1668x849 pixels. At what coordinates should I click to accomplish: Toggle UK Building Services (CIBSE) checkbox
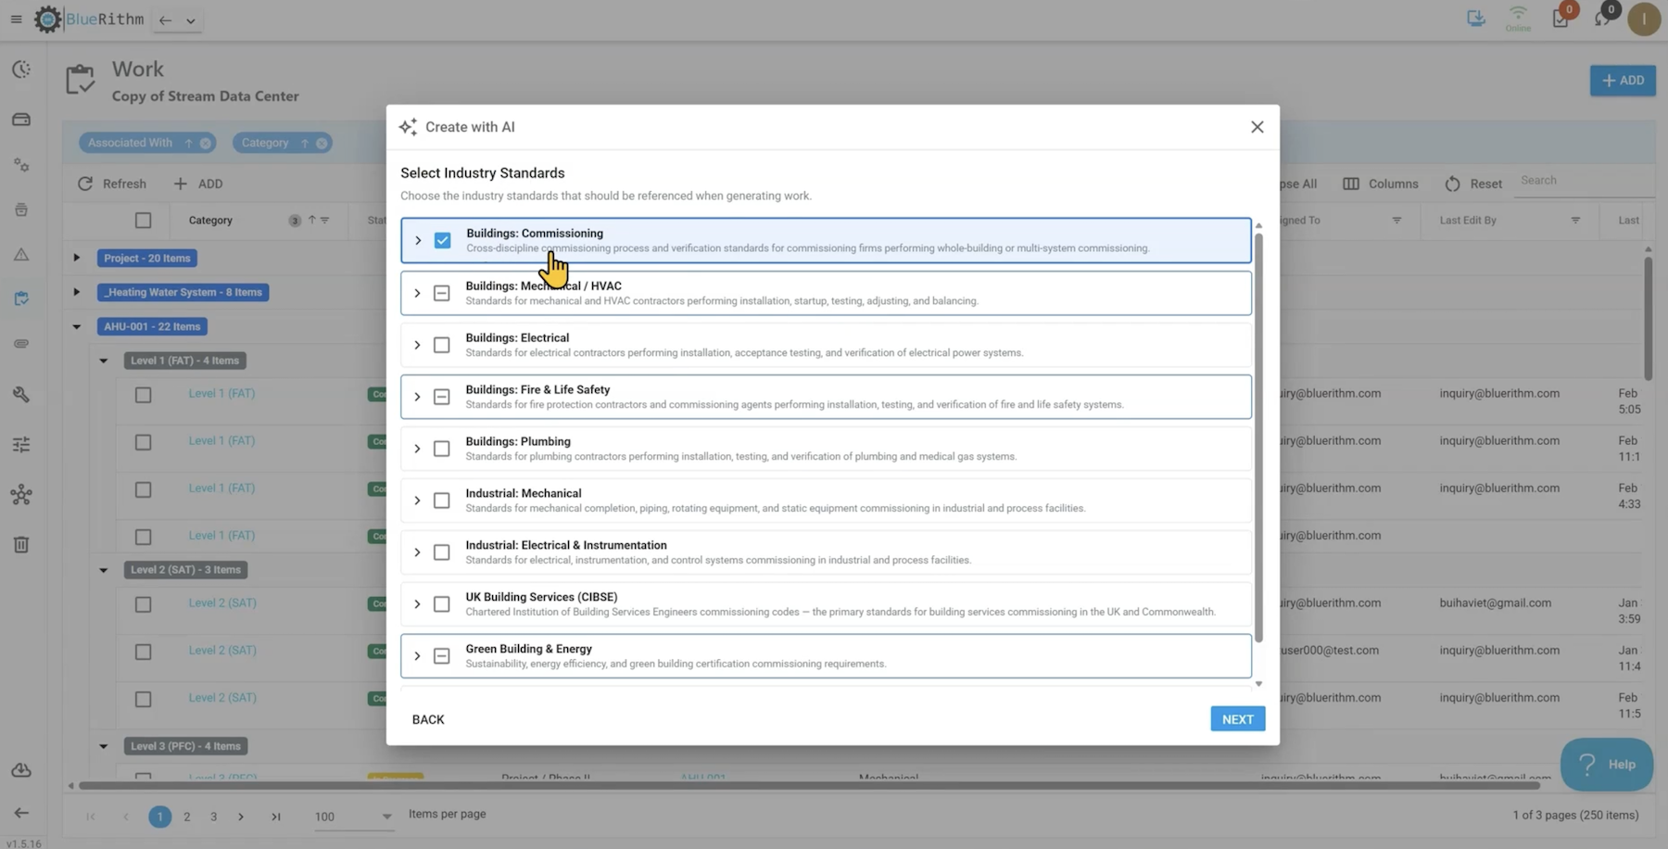[x=442, y=605]
